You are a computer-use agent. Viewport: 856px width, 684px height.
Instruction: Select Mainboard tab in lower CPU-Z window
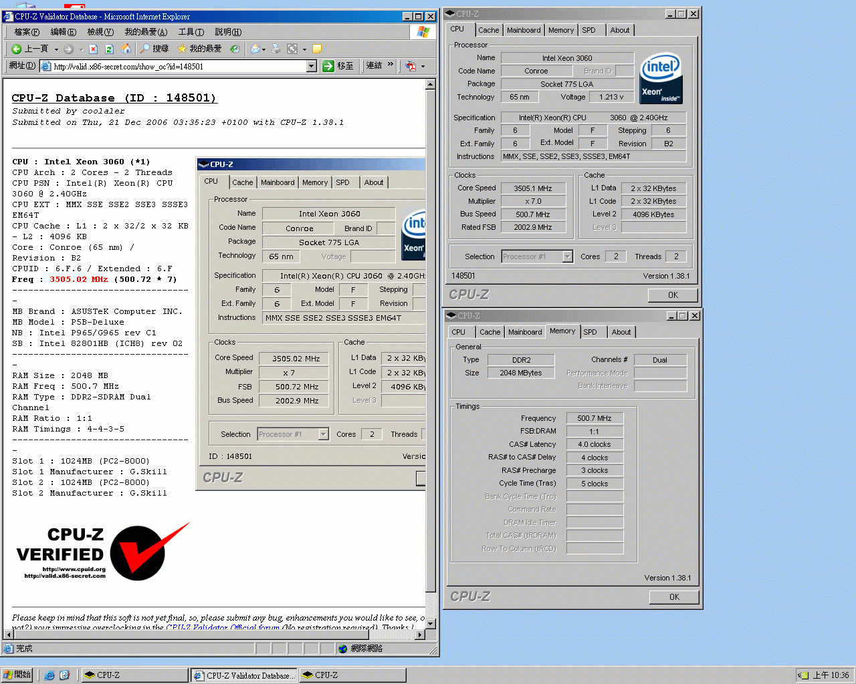pyautogui.click(x=525, y=332)
